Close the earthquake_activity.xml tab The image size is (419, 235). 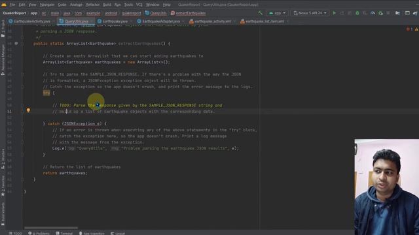(x=234, y=22)
